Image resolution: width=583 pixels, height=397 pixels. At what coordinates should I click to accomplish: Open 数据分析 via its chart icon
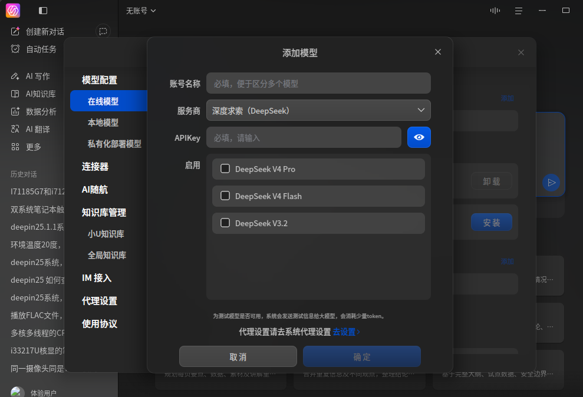point(15,111)
